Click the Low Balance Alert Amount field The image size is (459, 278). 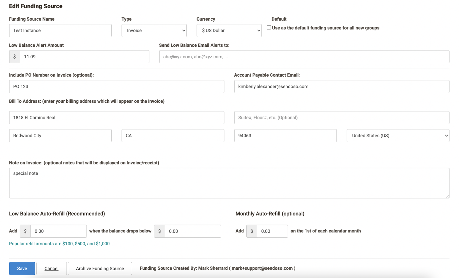click(x=84, y=57)
